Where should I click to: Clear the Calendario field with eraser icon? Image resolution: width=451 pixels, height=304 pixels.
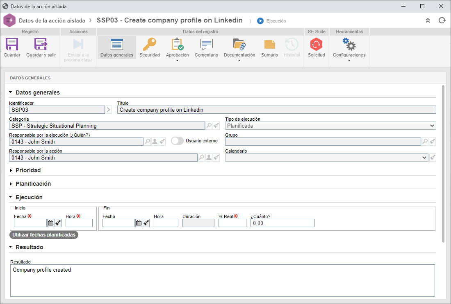[x=432, y=158]
